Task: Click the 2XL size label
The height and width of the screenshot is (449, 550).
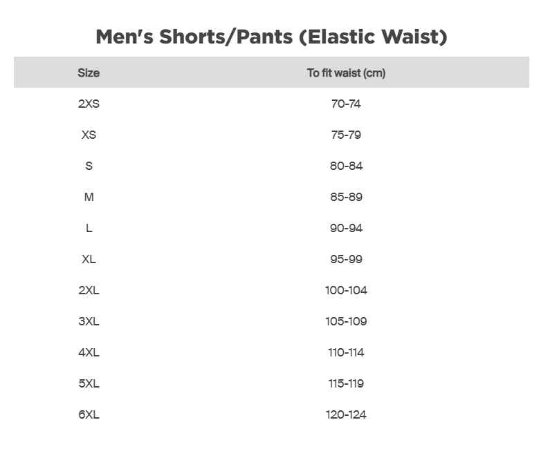Action: pos(89,290)
